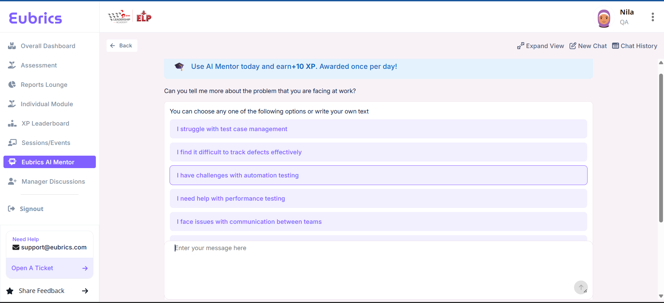Click the 'Need Help' label
The height and width of the screenshot is (303, 664).
pos(26,239)
